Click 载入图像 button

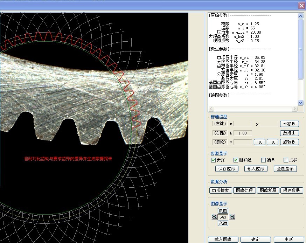coord(223,239)
